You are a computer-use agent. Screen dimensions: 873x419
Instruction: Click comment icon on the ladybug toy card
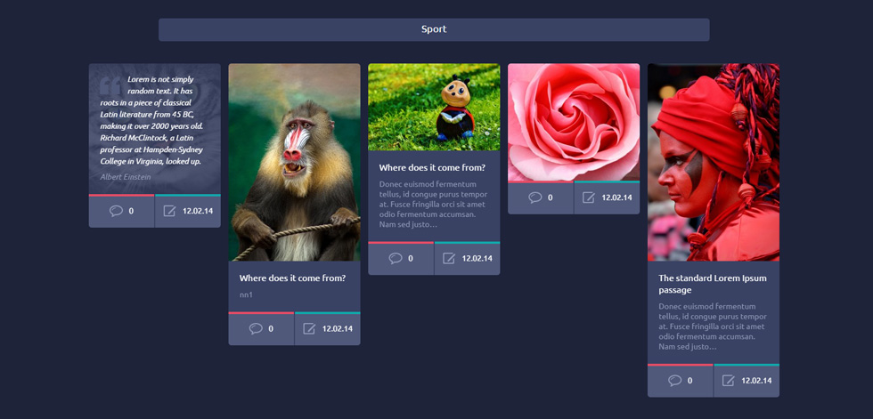point(396,258)
